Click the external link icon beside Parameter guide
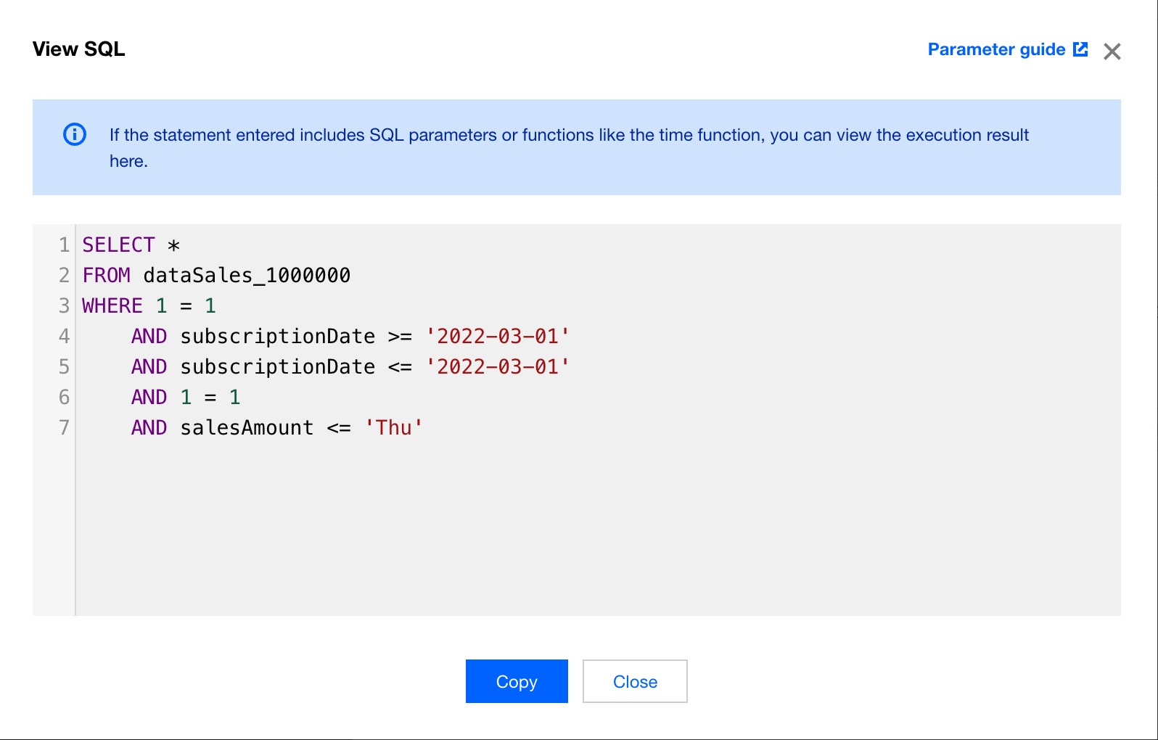 pos(1080,49)
